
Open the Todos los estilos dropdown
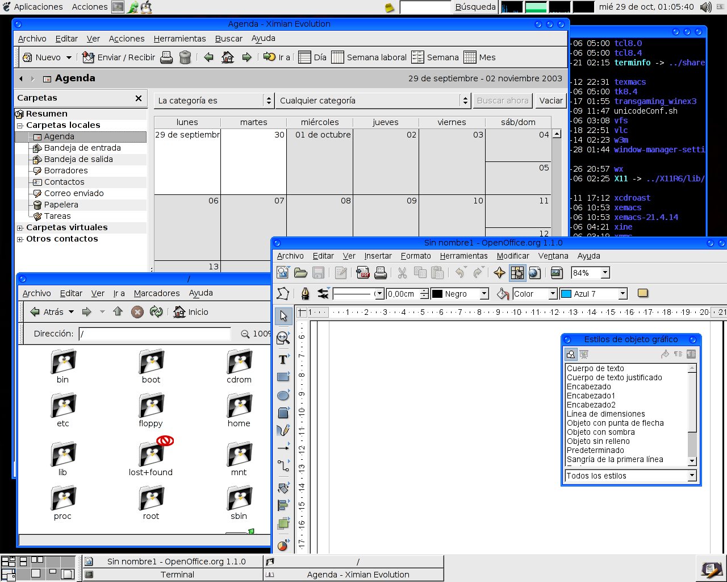(x=691, y=476)
